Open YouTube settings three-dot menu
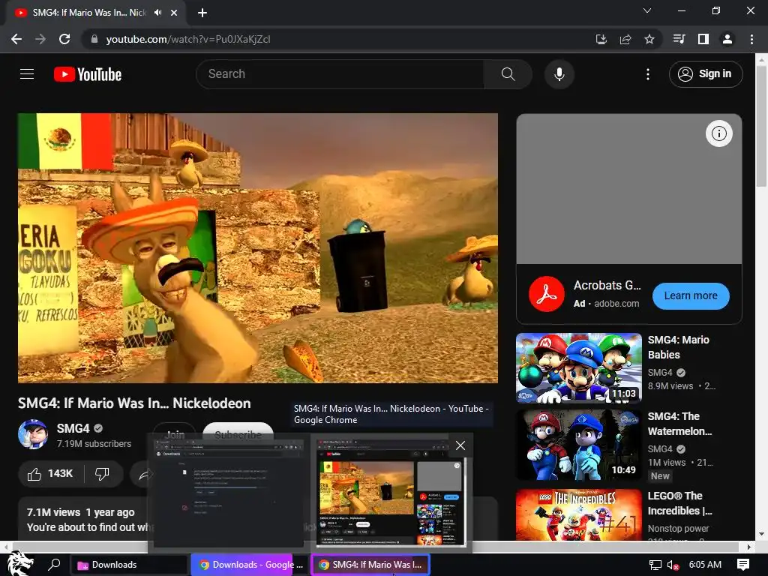Viewport: 768px width, 576px height. pos(647,74)
